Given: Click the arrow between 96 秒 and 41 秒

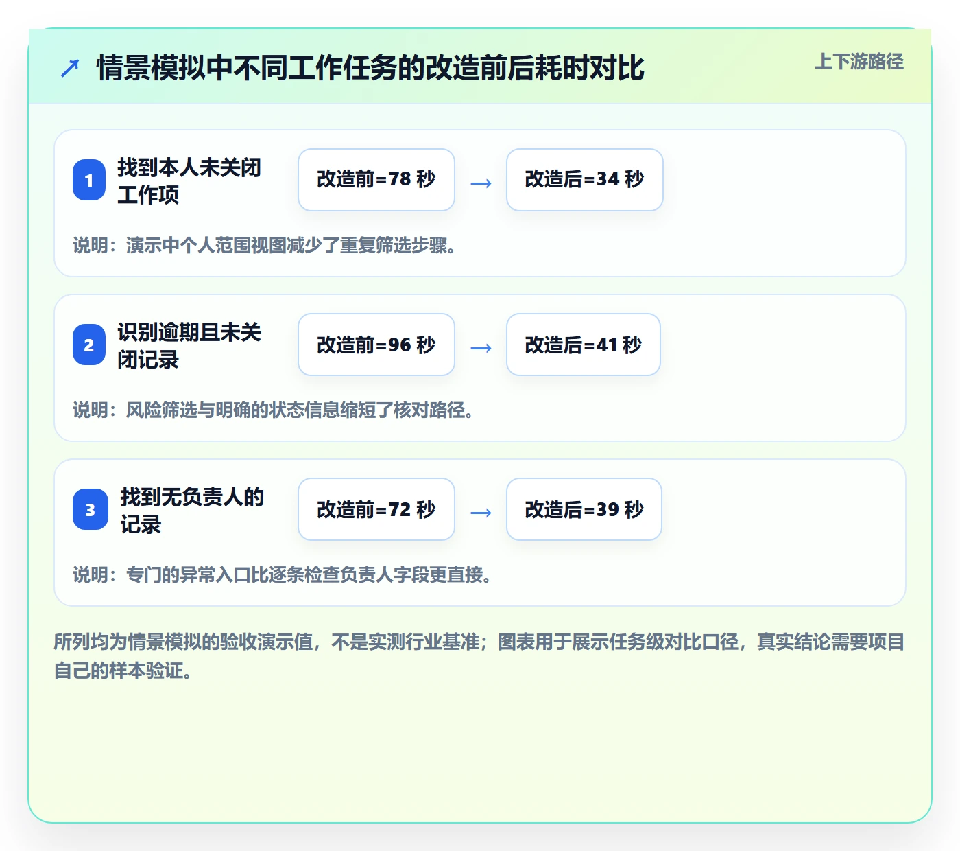Looking at the screenshot, I should (x=481, y=347).
